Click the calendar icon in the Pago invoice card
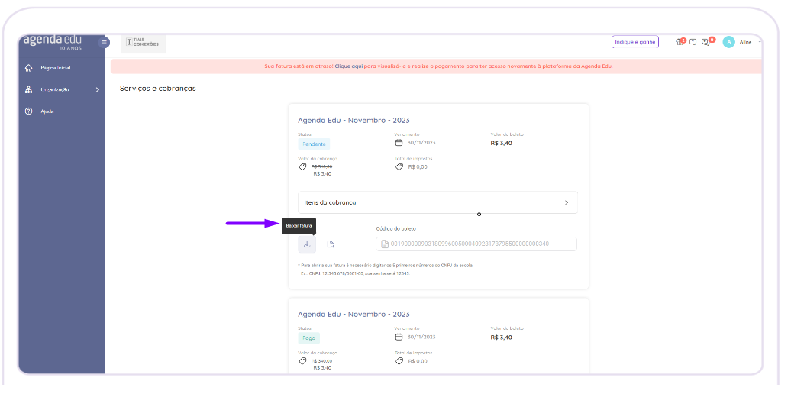791x407 pixels. pyautogui.click(x=399, y=337)
